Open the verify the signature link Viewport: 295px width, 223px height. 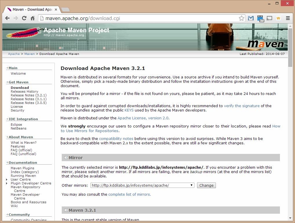coord(242,106)
